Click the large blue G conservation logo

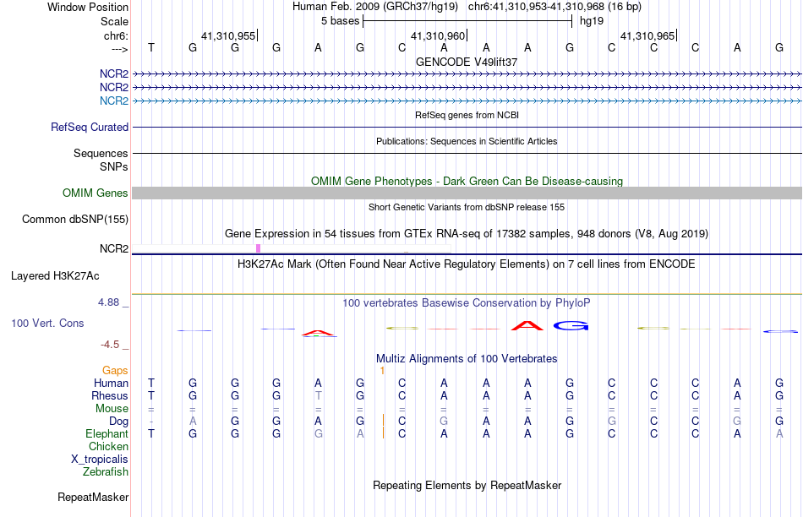pyautogui.click(x=571, y=325)
